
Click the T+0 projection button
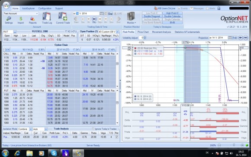(x=235, y=38)
